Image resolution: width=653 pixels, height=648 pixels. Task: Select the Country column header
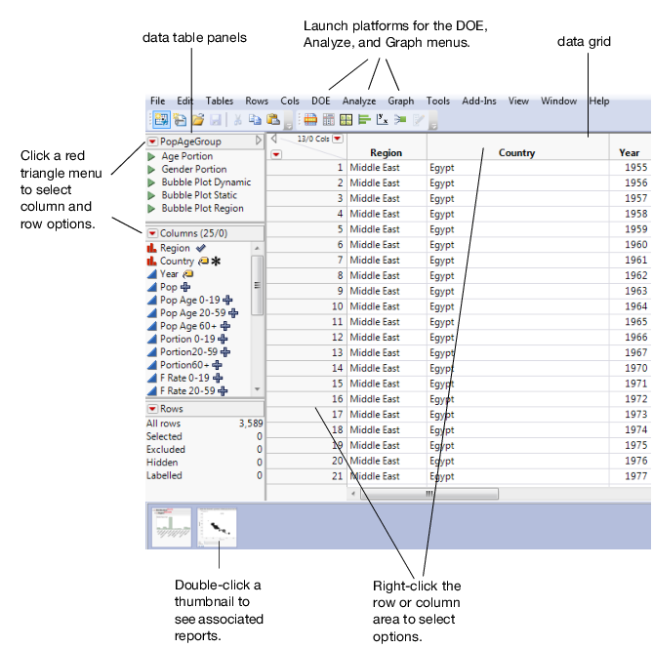(x=517, y=153)
